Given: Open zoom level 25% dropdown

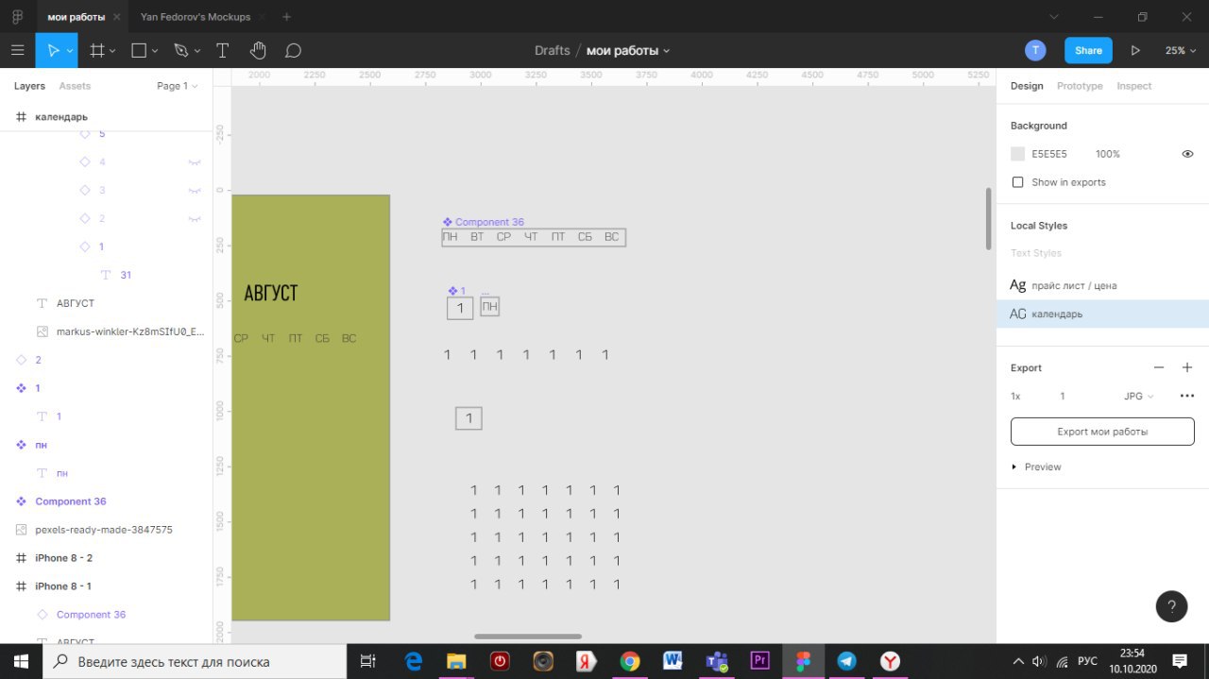Looking at the screenshot, I should coord(1179,50).
